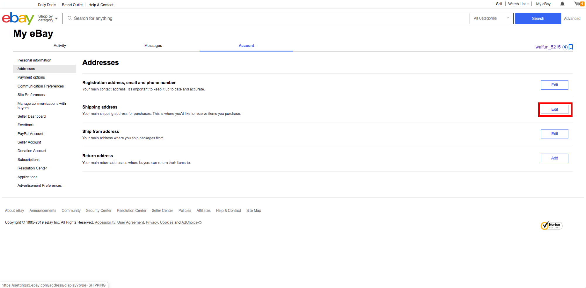Open footer Resolution Center link

[x=132, y=210]
